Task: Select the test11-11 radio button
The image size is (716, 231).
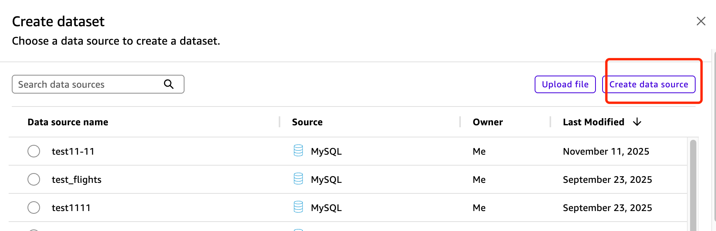Action: 34,151
